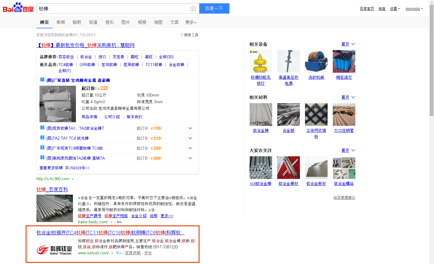Switch to the 地图 tab
434x264 pixels.
(x=158, y=22)
